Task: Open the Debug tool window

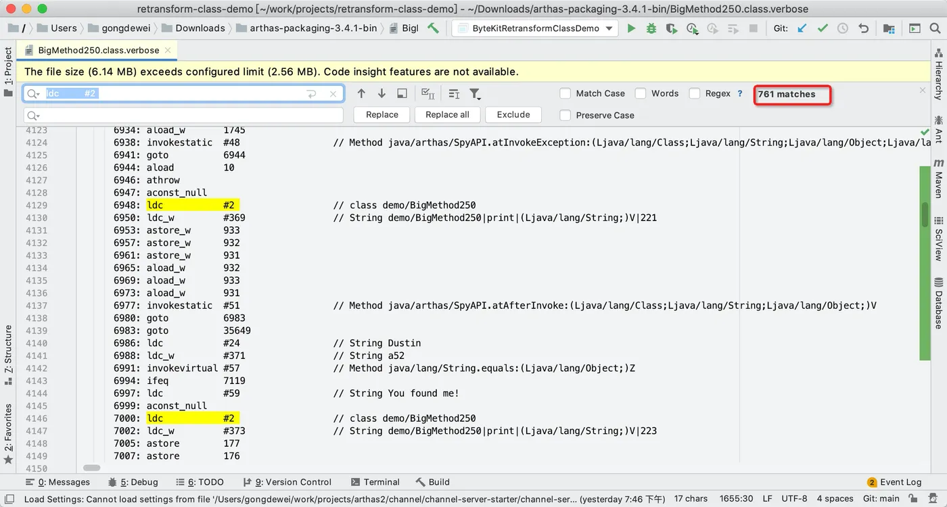Action: coord(133,482)
